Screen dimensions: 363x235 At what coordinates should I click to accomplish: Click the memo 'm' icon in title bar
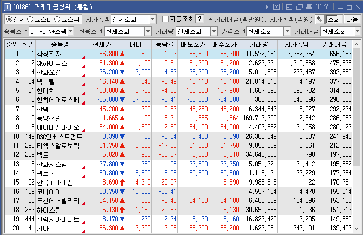276,7
